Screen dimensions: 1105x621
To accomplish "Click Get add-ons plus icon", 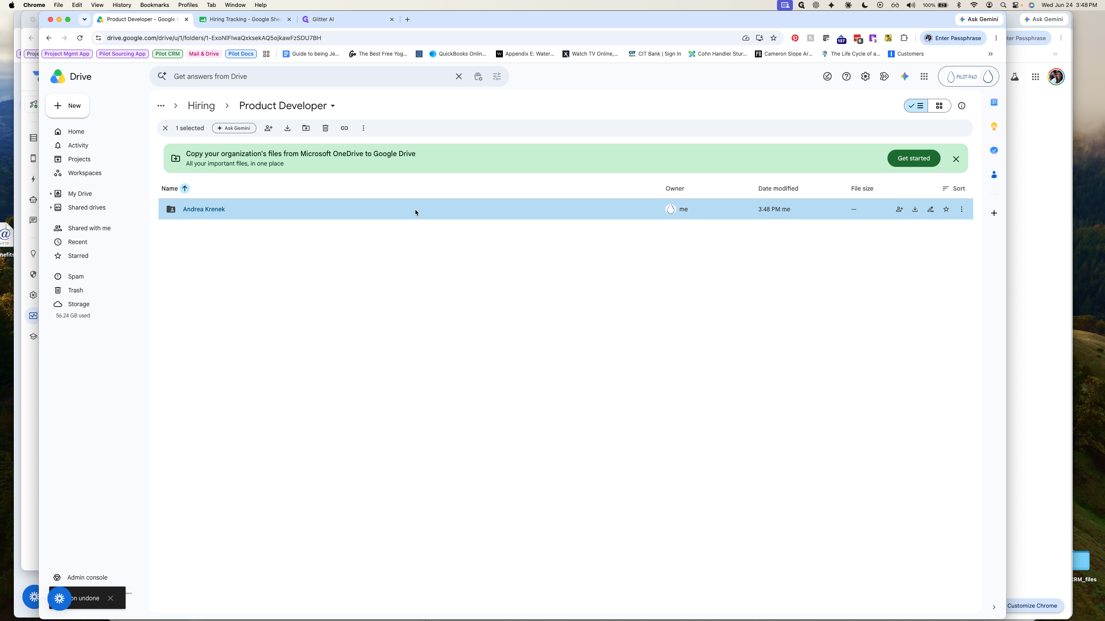I will tap(994, 213).
